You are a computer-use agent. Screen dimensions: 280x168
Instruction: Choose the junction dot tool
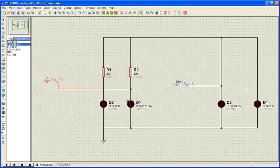click(3, 28)
